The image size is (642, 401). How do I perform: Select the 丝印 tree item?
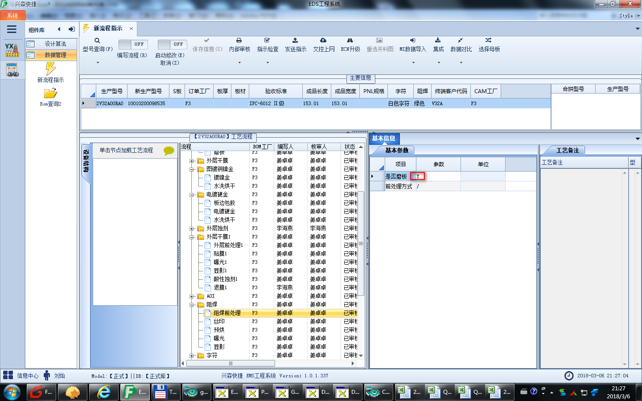pyautogui.click(x=219, y=322)
